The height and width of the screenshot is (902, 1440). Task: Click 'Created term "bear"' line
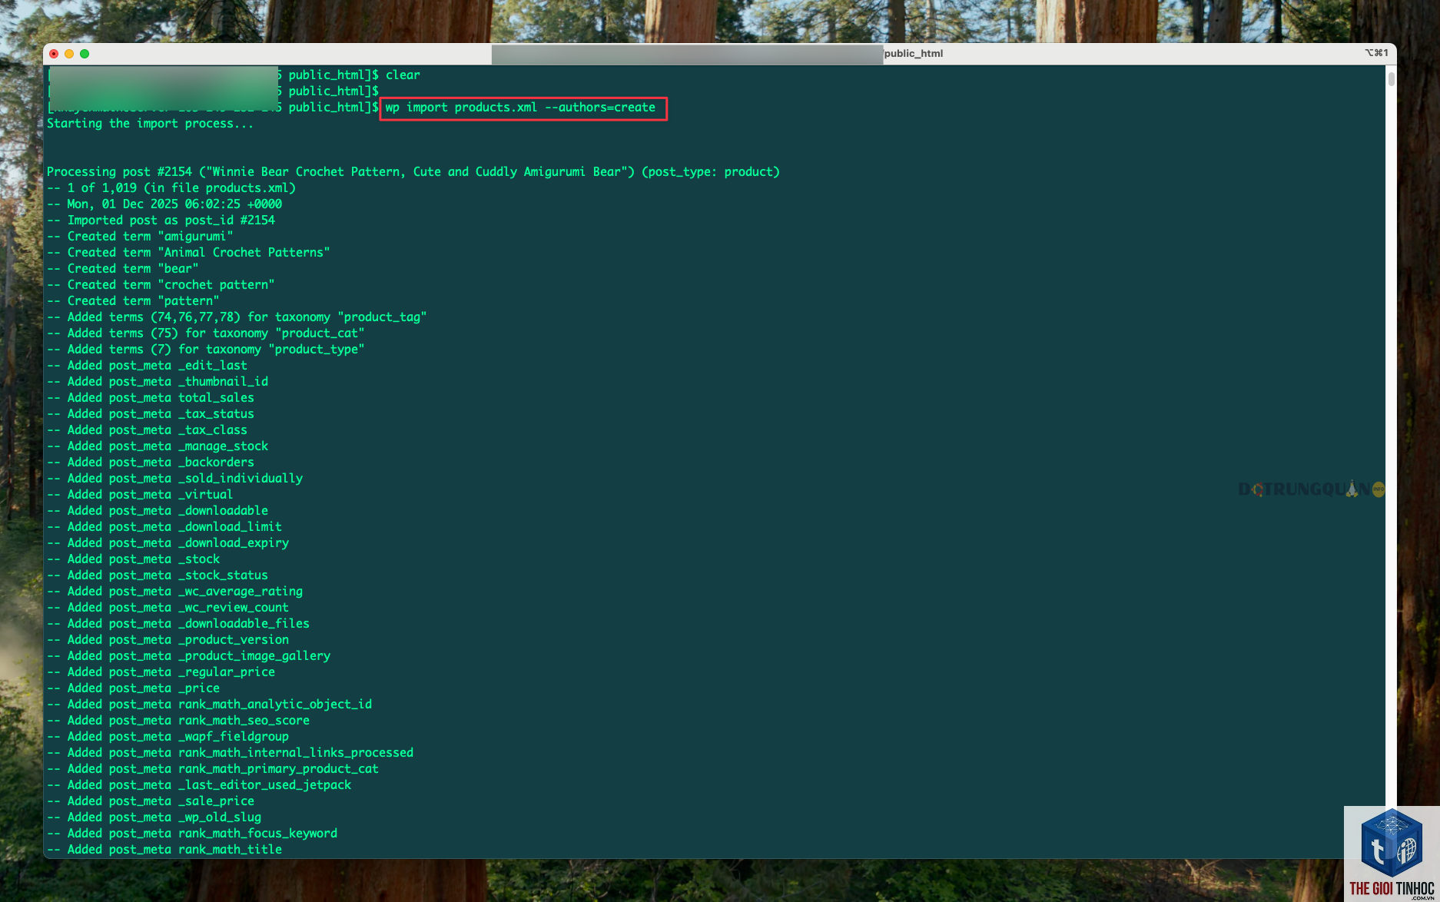click(x=123, y=269)
